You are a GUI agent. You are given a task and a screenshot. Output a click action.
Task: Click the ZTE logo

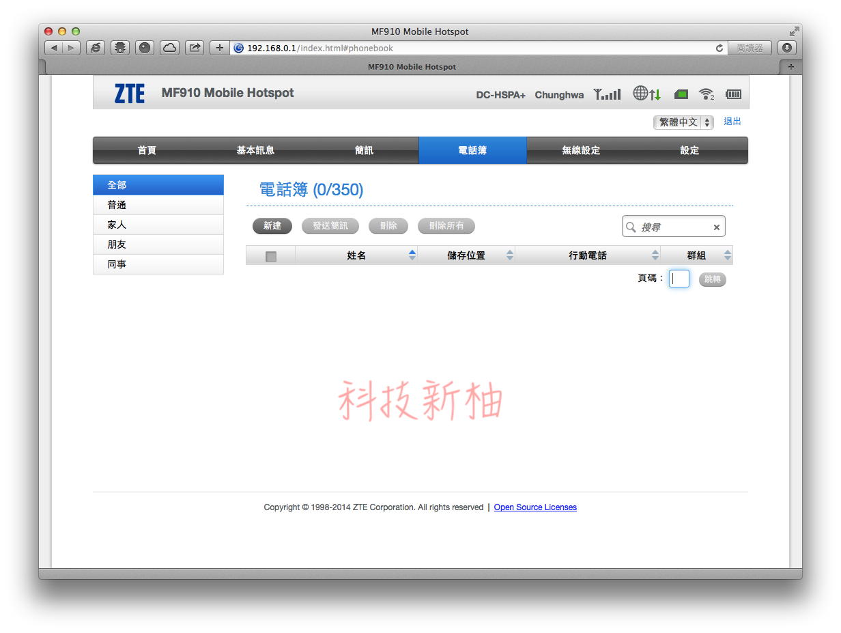(130, 94)
